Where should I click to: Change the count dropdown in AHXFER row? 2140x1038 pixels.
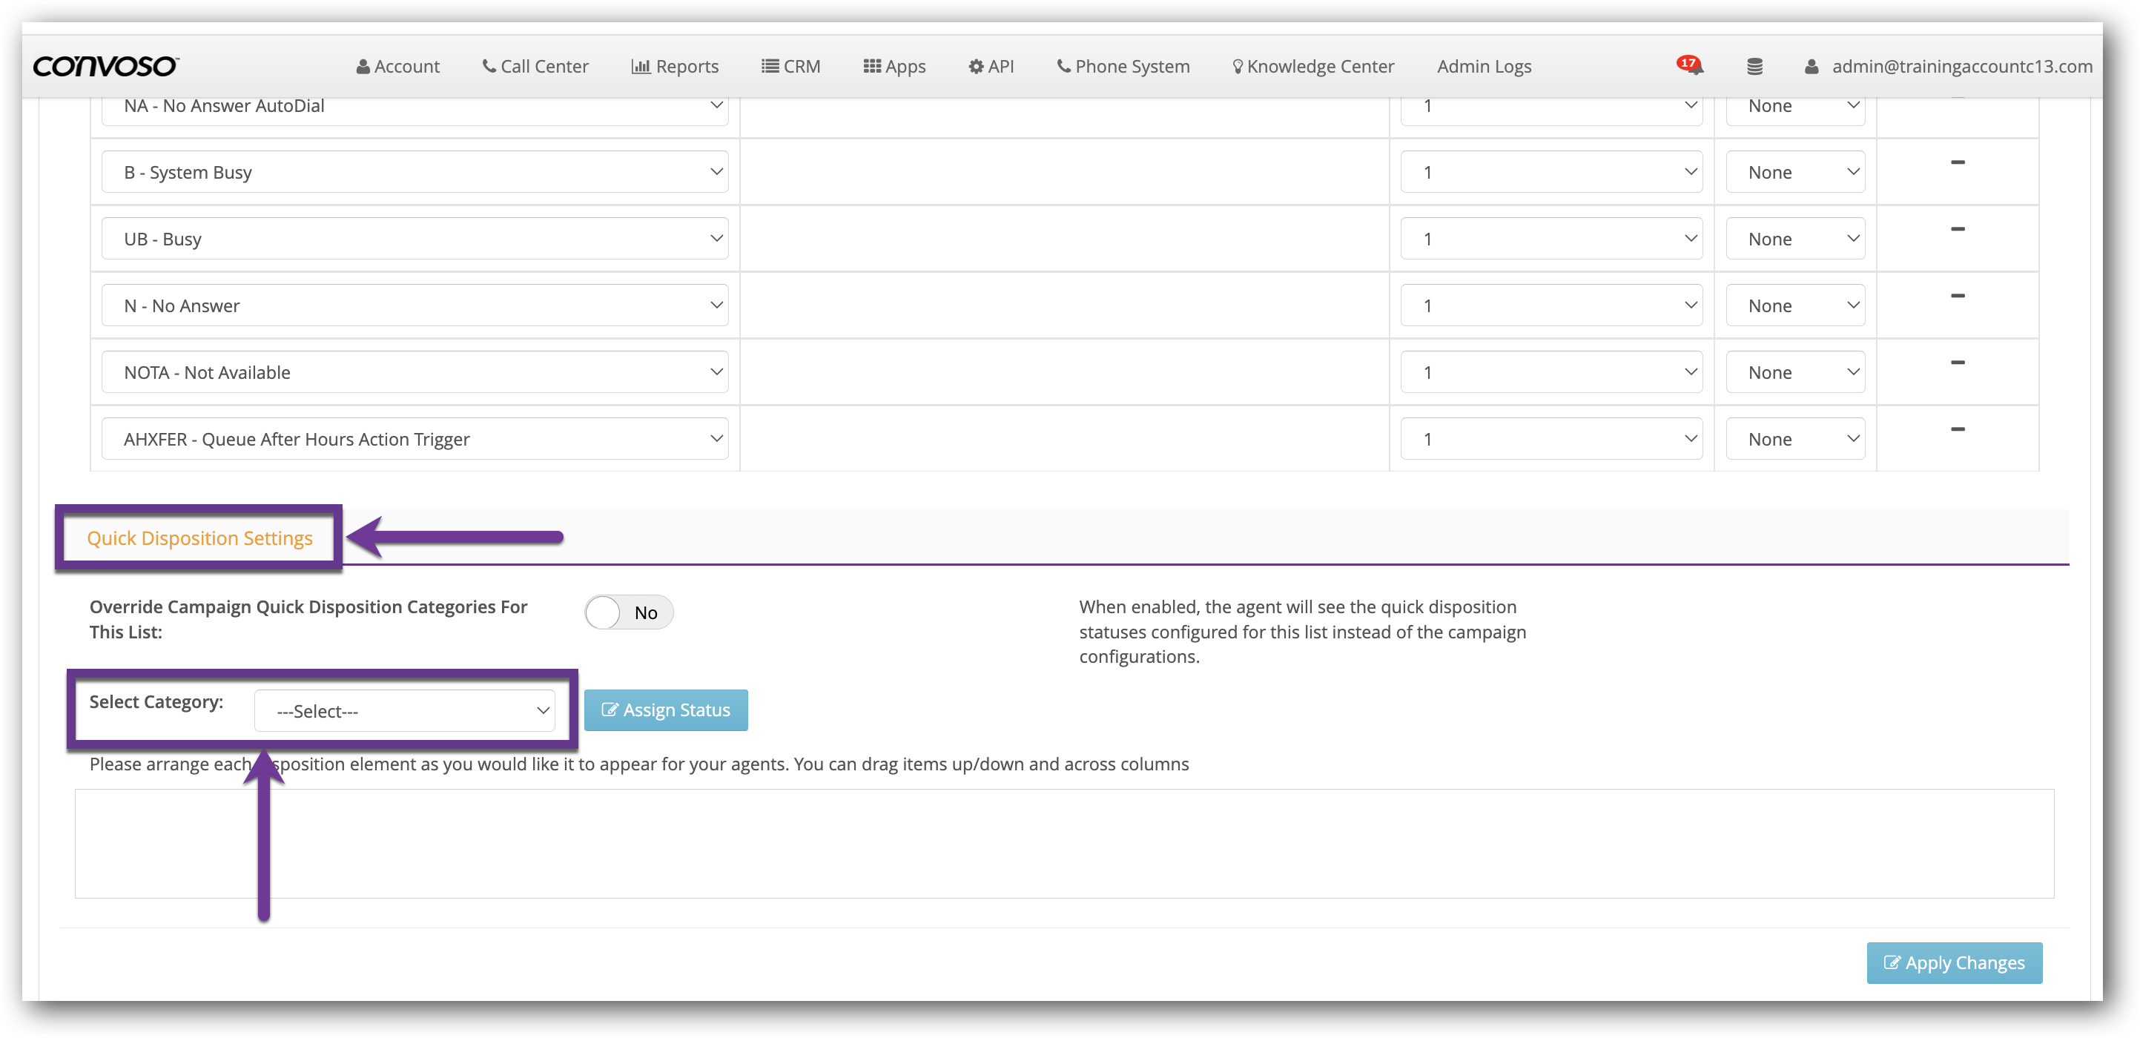tap(1551, 438)
